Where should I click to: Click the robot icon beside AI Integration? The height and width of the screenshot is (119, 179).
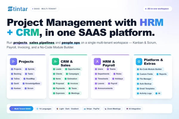pos(127,109)
